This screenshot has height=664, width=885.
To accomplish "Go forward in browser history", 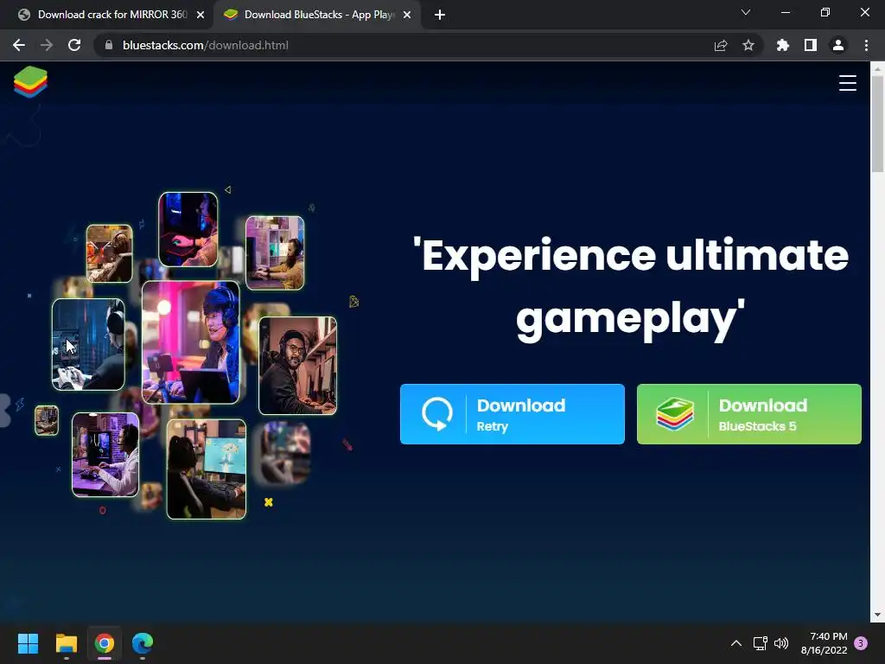I will 47,45.
